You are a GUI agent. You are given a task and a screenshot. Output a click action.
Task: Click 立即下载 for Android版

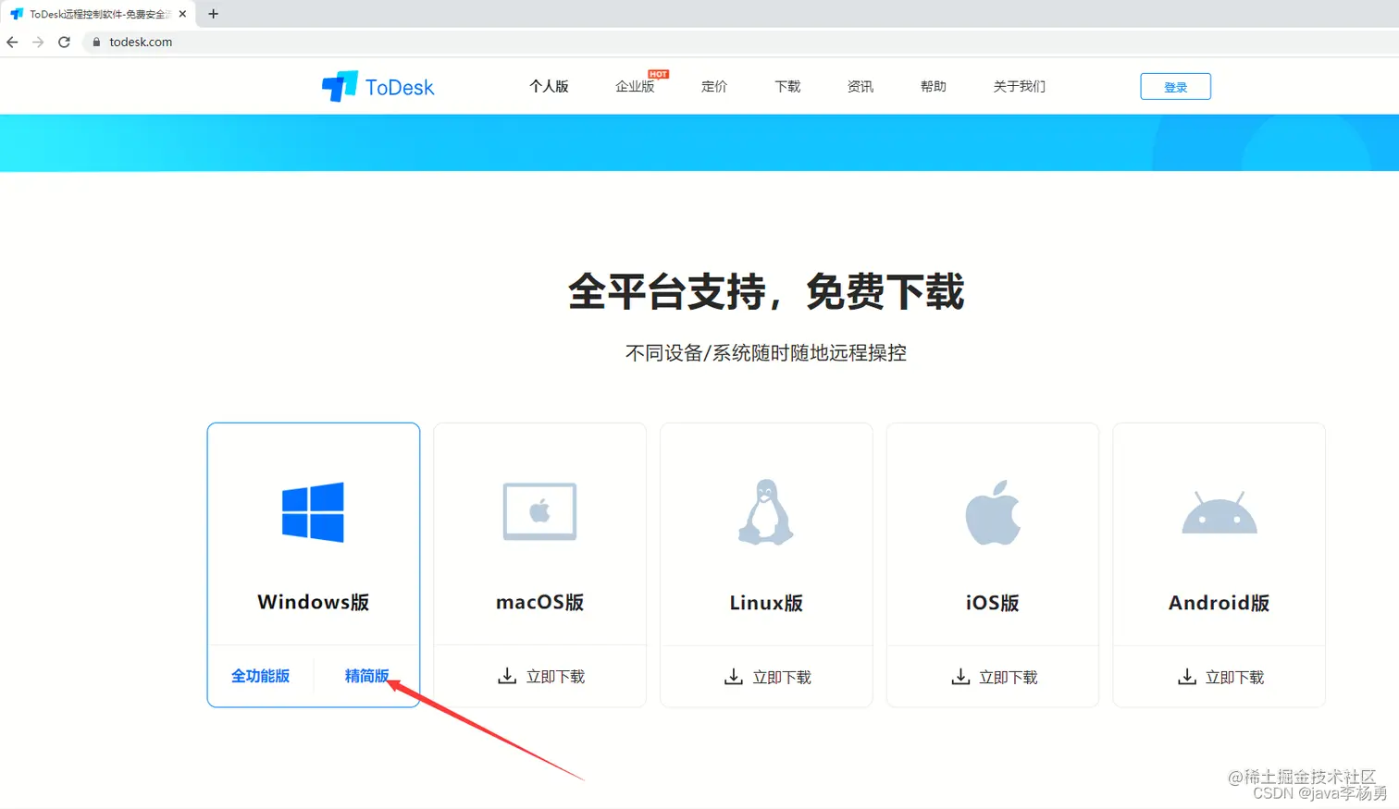(1234, 678)
